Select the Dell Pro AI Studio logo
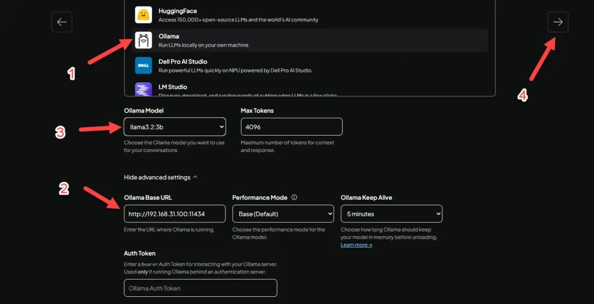Viewport: 594px width, 304px height. (144, 65)
